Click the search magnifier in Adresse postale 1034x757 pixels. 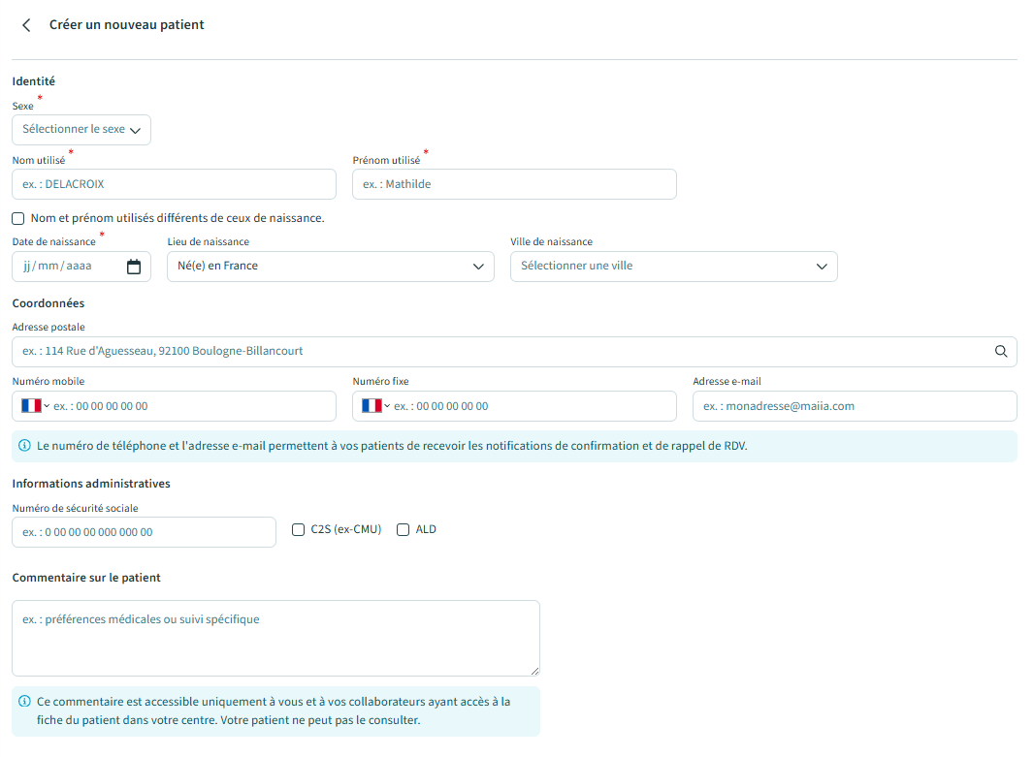[x=1001, y=352]
